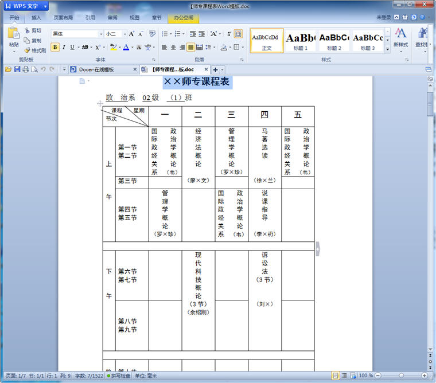Toggle justified alignment
The height and width of the screenshot is (383, 436).
point(190,47)
